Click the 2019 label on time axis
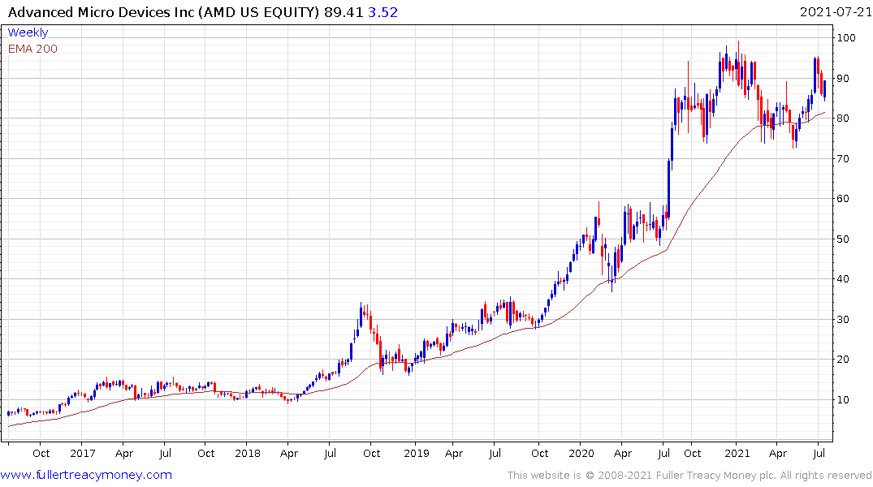Viewport: 873px width, 487px height. point(416,453)
